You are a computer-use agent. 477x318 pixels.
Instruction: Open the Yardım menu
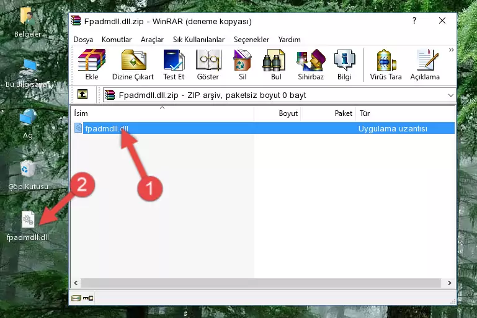pyautogui.click(x=289, y=40)
